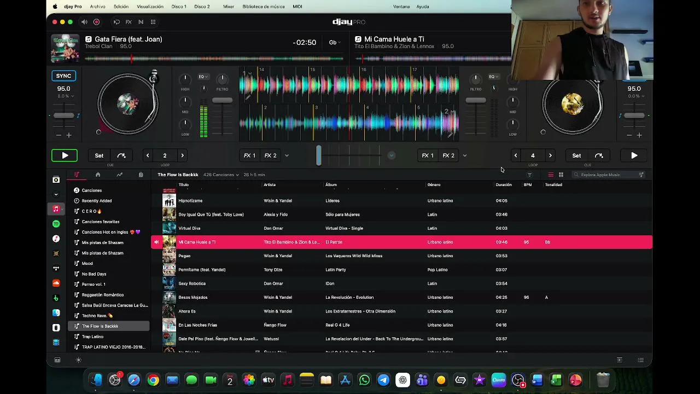This screenshot has width=700, height=394.
Task: Switch library to list view
Action: coord(551,175)
